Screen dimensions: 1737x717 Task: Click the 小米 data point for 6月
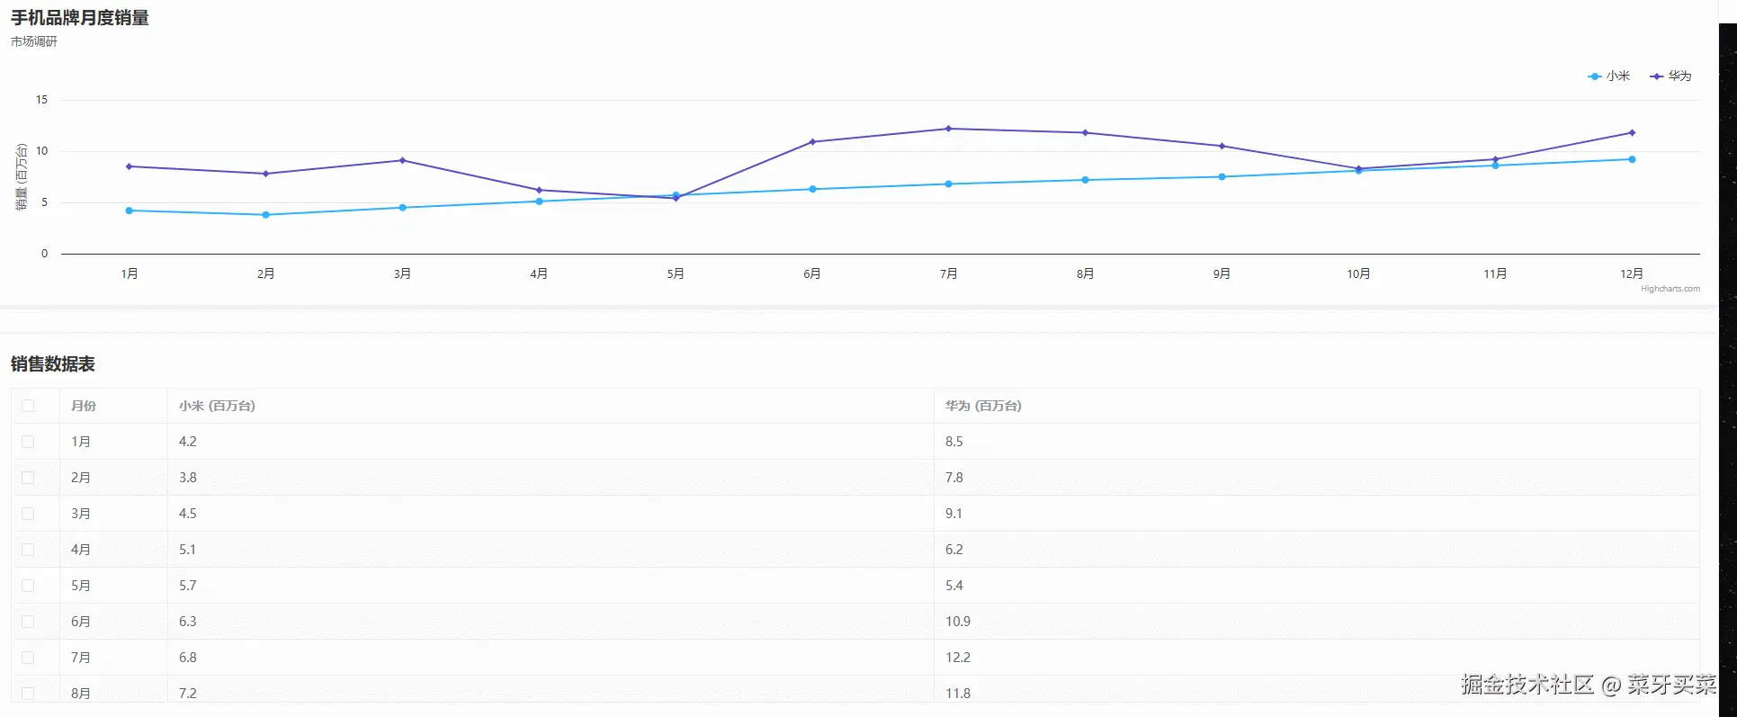tap(812, 189)
